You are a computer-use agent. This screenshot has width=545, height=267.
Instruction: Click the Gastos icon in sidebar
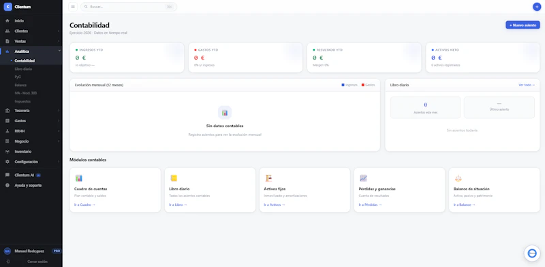(x=7, y=121)
